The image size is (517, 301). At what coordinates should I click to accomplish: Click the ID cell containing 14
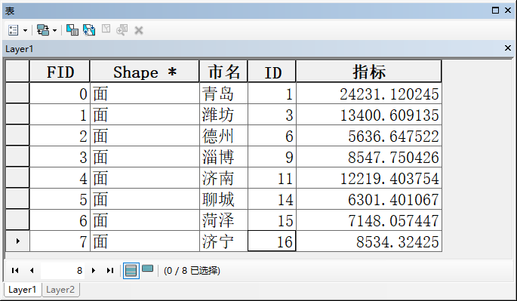(272, 199)
